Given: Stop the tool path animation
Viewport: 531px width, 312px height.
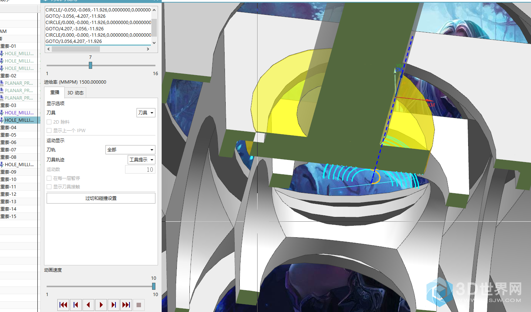Looking at the screenshot, I should coord(139,305).
